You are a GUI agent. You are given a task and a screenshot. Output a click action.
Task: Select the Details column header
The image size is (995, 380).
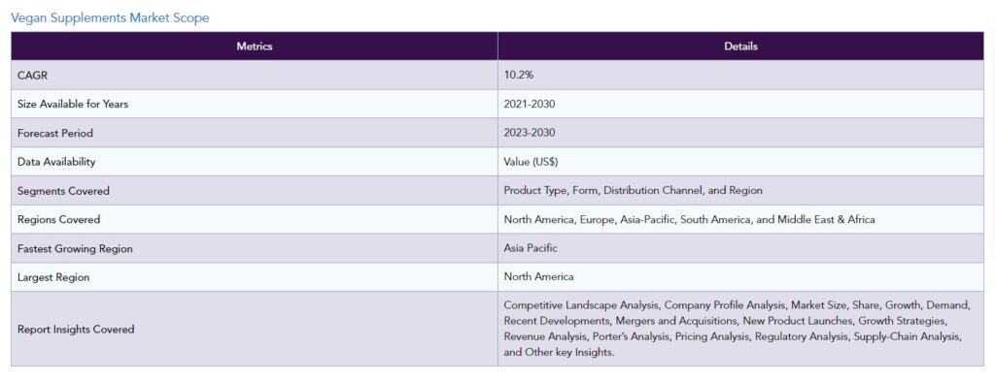pyautogui.click(x=740, y=47)
